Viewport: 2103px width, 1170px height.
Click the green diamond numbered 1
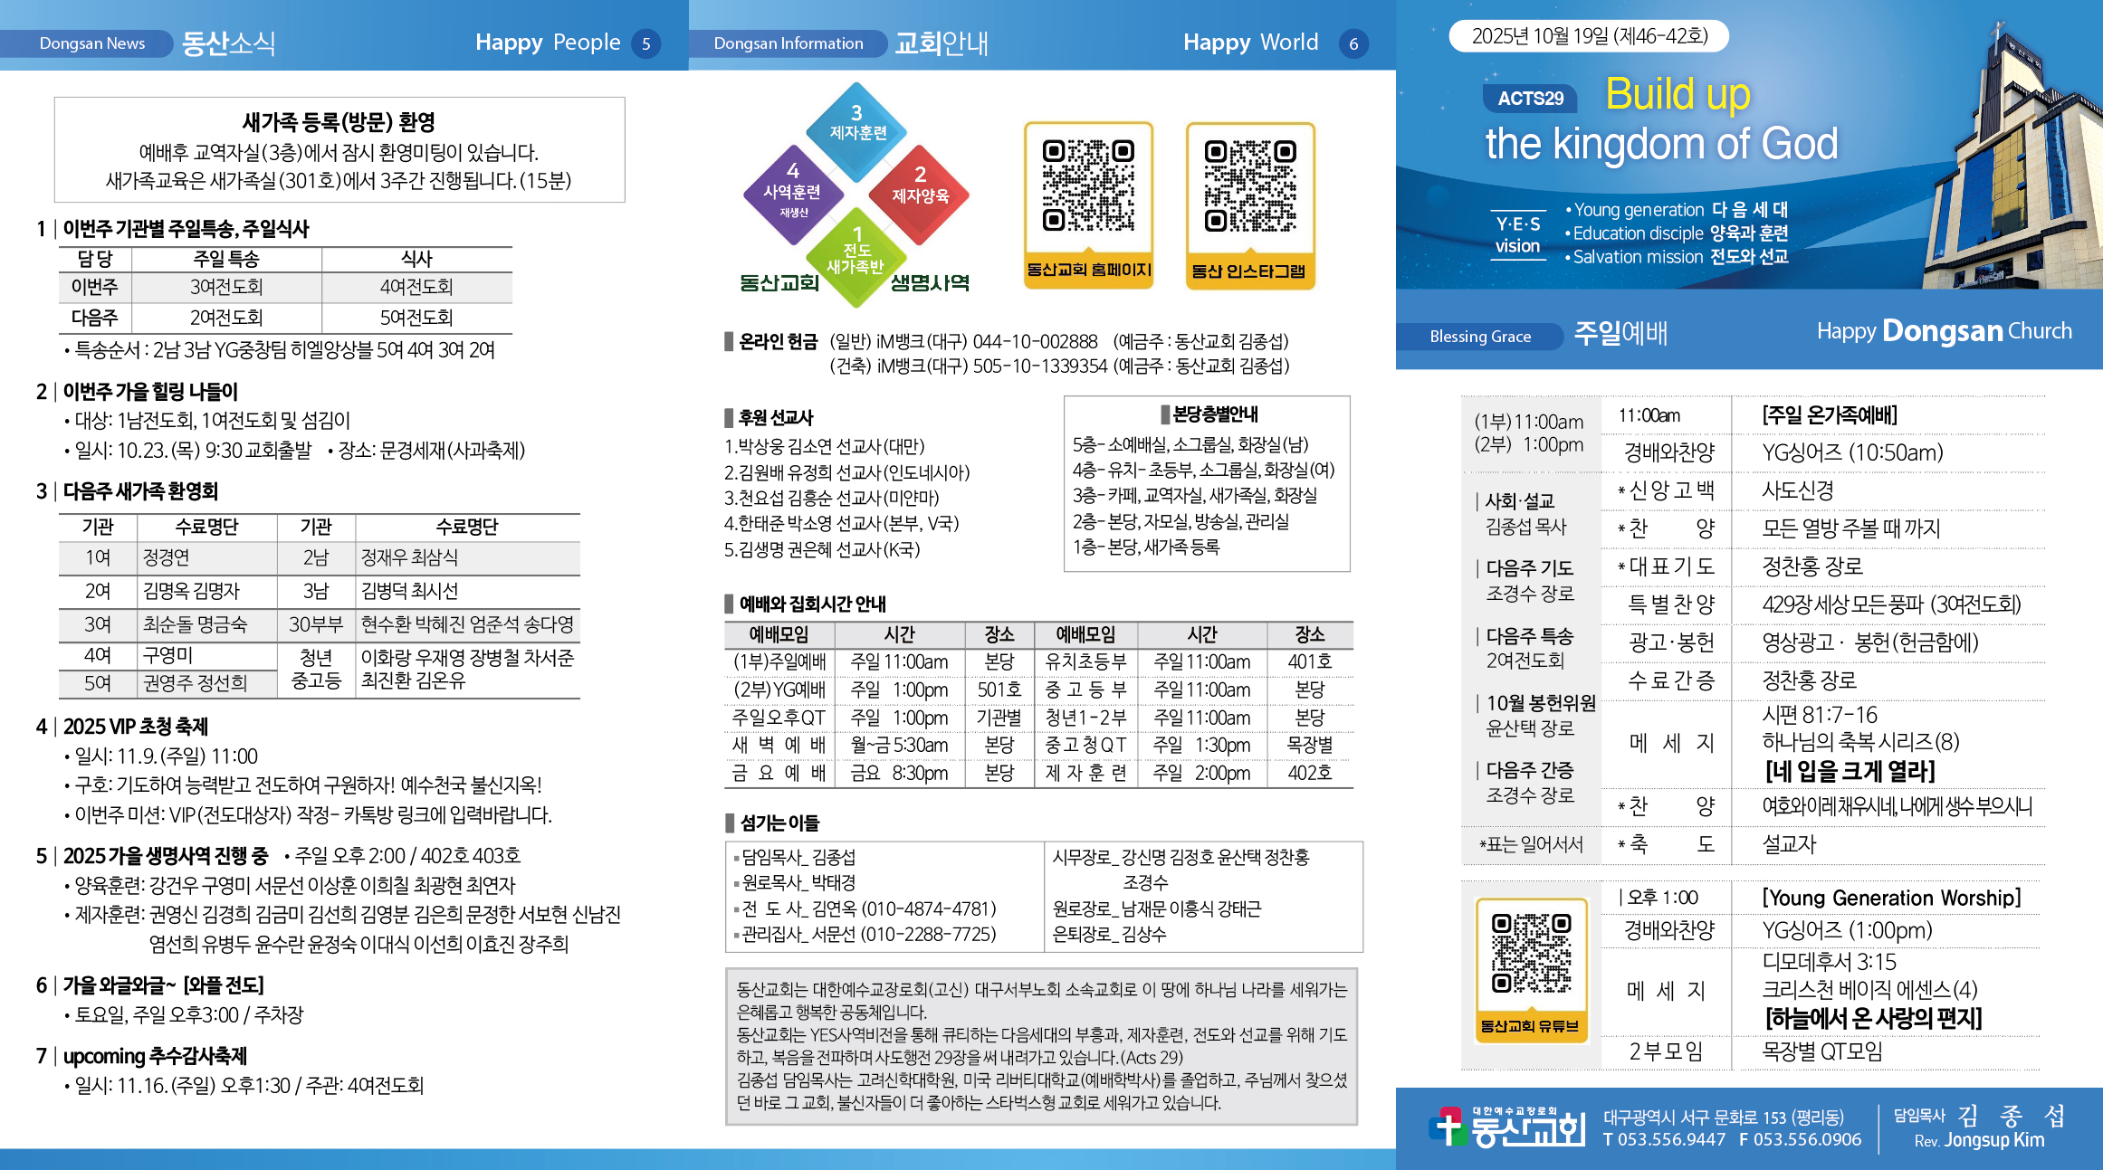pos(856,255)
